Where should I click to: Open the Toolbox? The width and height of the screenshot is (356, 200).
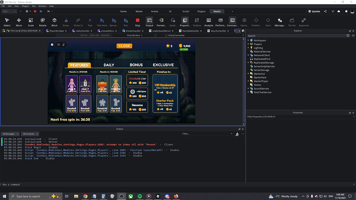(196, 22)
